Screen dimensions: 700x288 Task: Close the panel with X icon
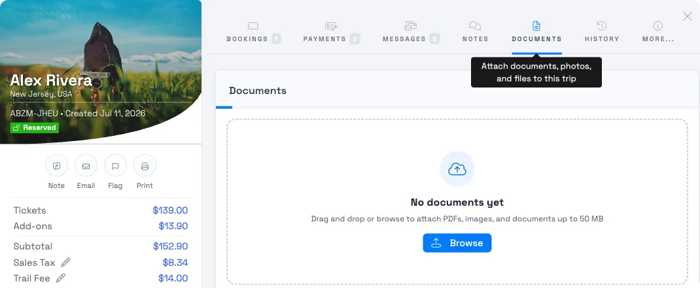(688, 16)
